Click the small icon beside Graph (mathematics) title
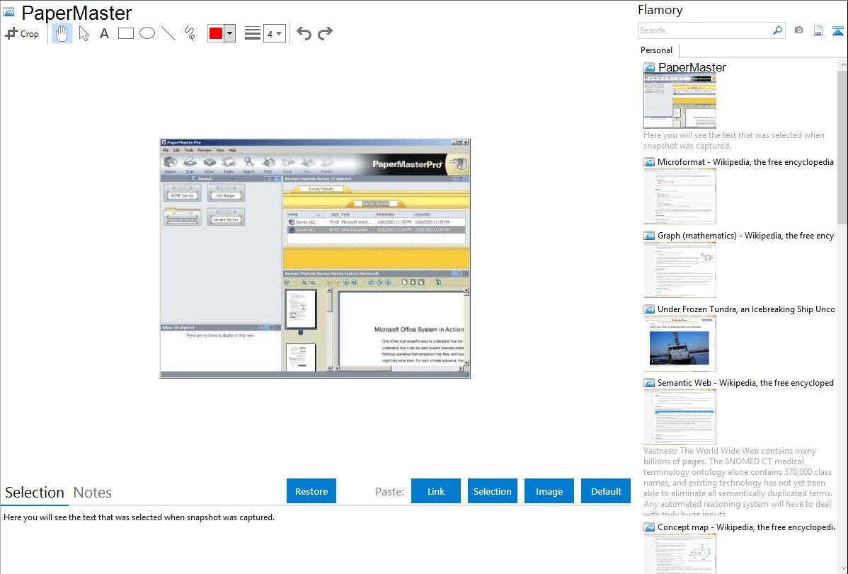This screenshot has width=848, height=574. pos(649,236)
